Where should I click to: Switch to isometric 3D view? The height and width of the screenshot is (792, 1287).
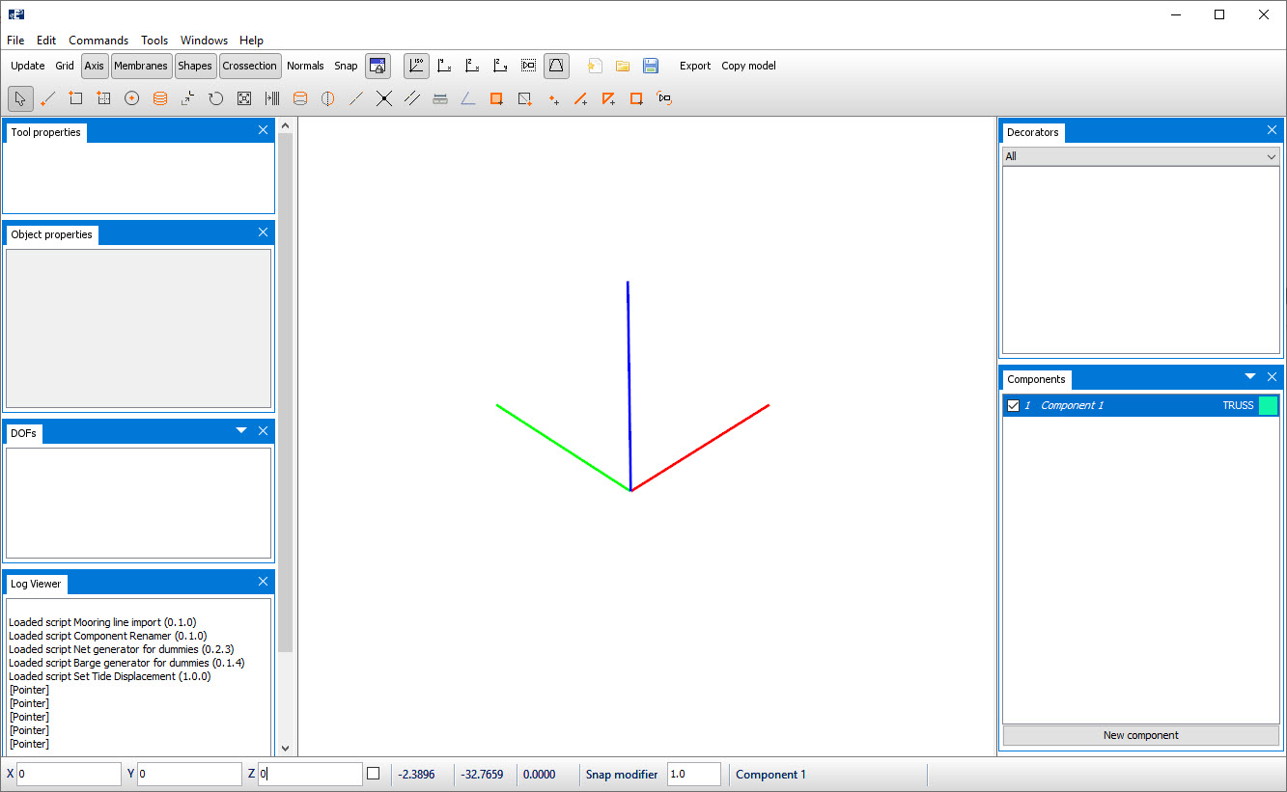coord(417,66)
